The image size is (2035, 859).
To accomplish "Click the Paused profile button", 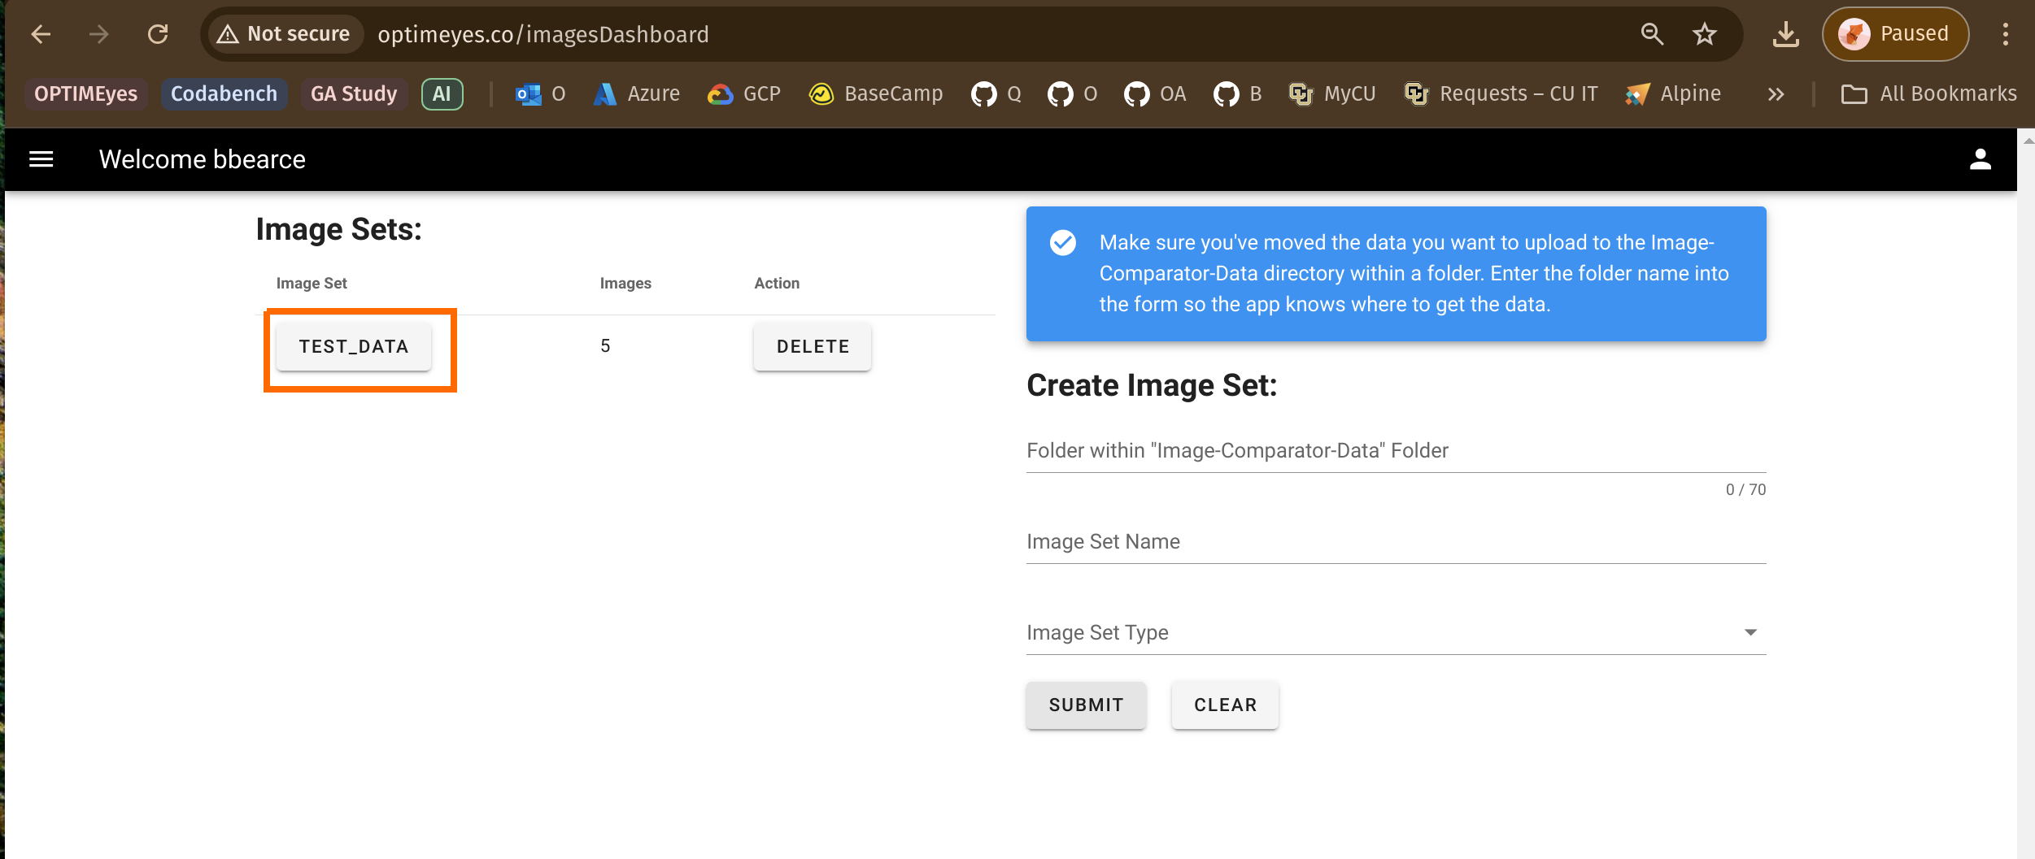I will [x=1895, y=34].
